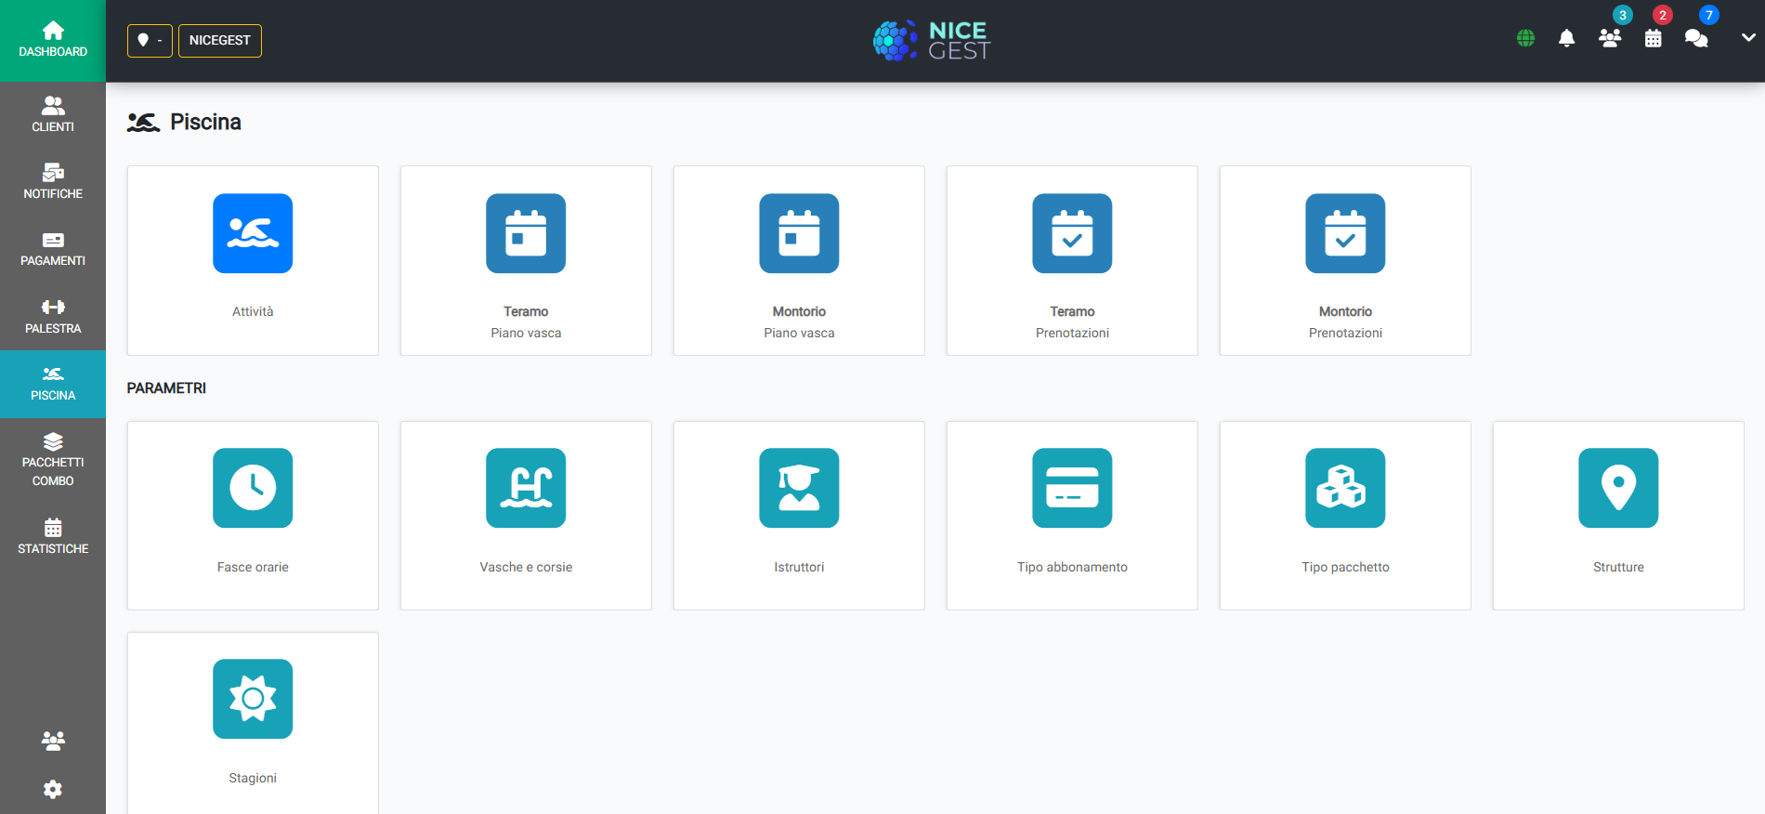Open the Tipo pacchetto cubes icon
The image size is (1765, 814).
click(x=1345, y=488)
